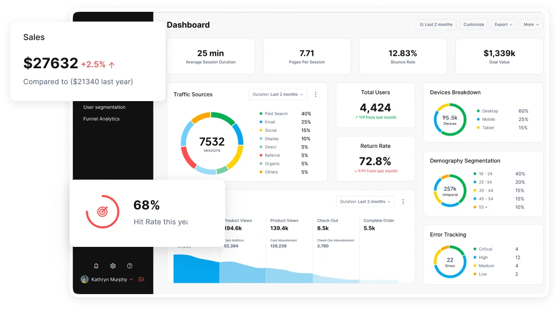Image resolution: width=560 pixels, height=310 pixels.
Task: Open the More dropdown menu
Action: 531,25
